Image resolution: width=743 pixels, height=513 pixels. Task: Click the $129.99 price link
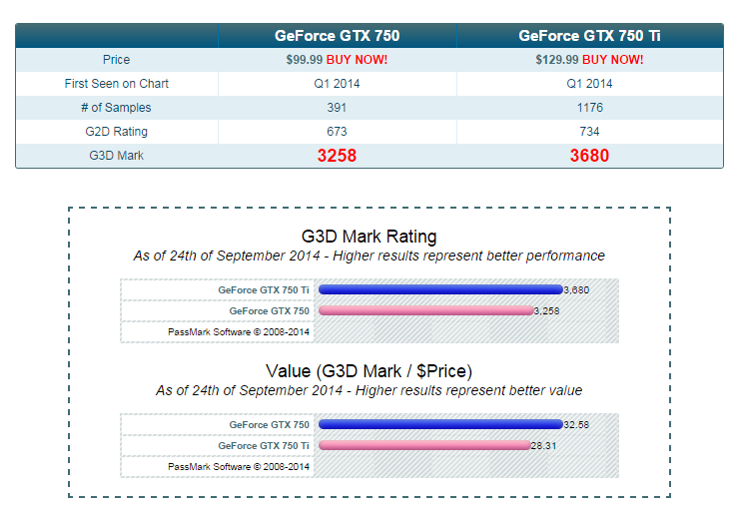(x=556, y=60)
